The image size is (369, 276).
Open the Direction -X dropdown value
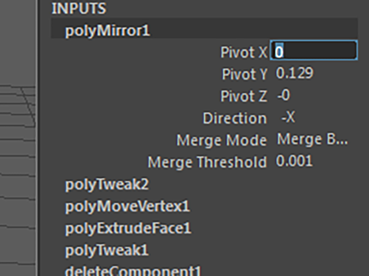pos(288,117)
